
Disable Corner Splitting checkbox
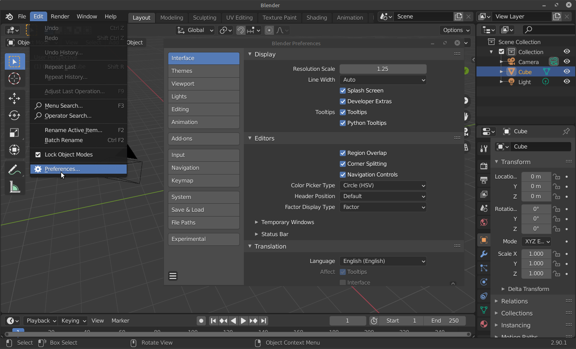[x=343, y=164]
